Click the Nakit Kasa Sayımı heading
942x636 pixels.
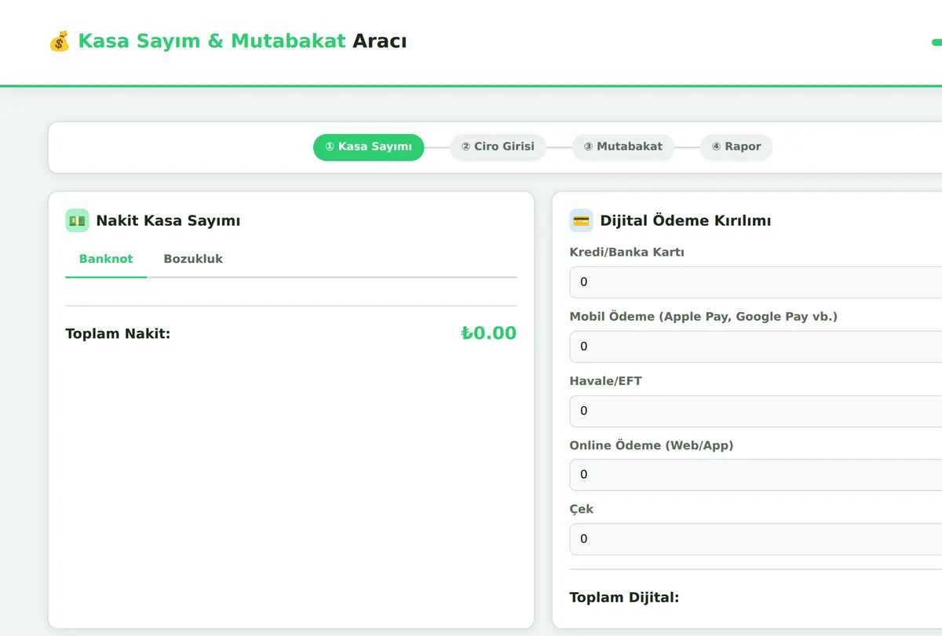[168, 221]
